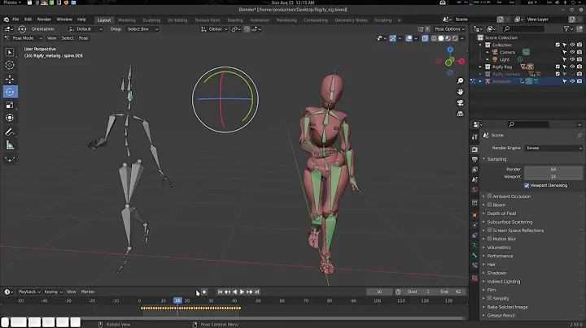Switch to rendered viewport shading
The height and width of the screenshot is (328, 586).
455,38
